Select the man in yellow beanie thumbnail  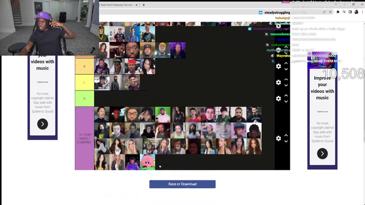tap(163, 50)
